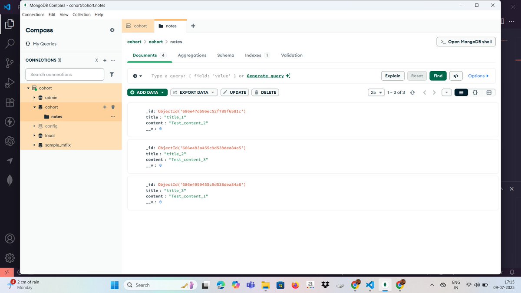Delete cohort database via trash icon

click(x=113, y=107)
